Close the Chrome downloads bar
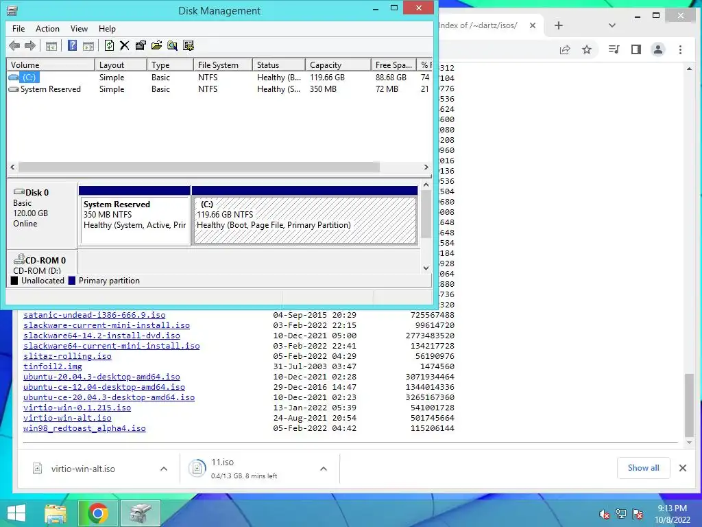Viewport: 702px width, 527px height. 682,468
